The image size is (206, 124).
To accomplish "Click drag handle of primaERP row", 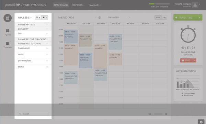I will [47, 29].
